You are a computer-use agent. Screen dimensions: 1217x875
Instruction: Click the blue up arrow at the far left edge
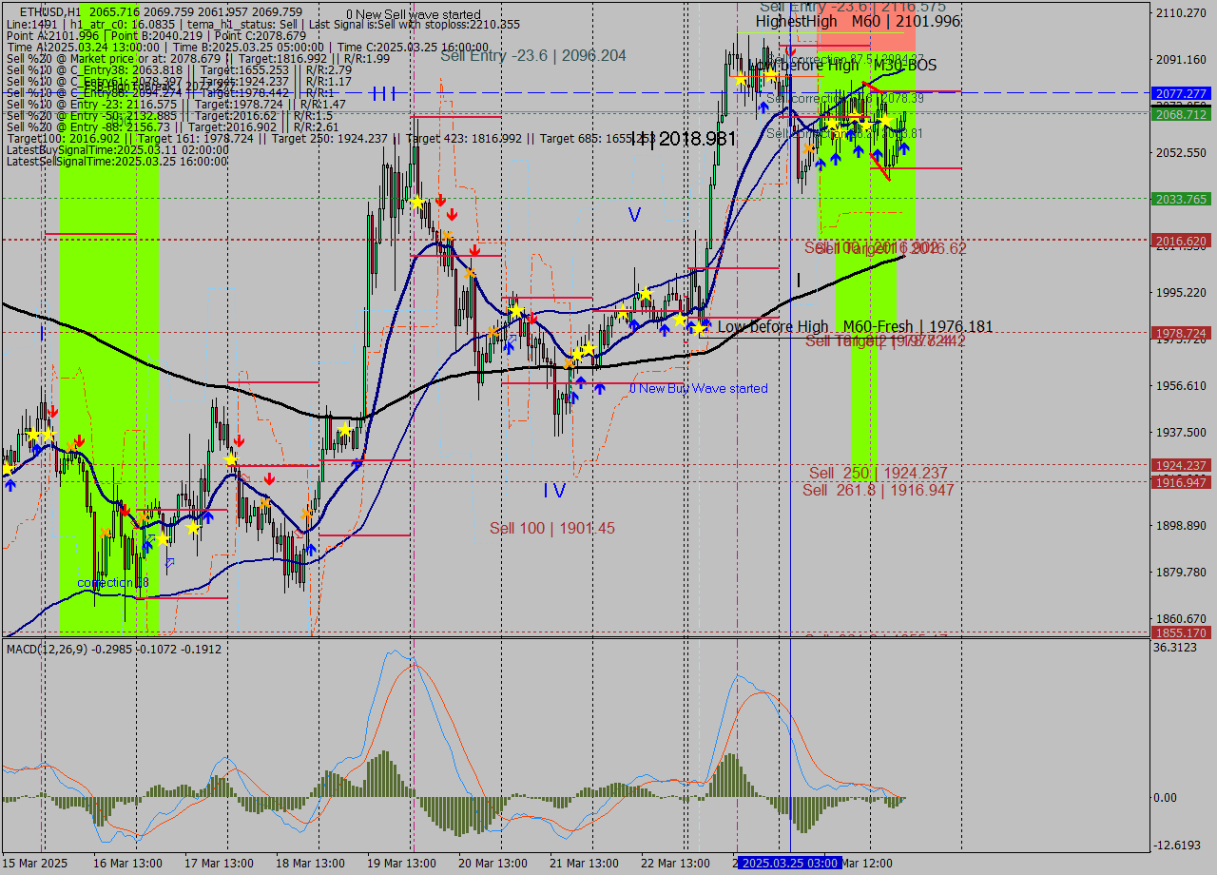point(10,483)
